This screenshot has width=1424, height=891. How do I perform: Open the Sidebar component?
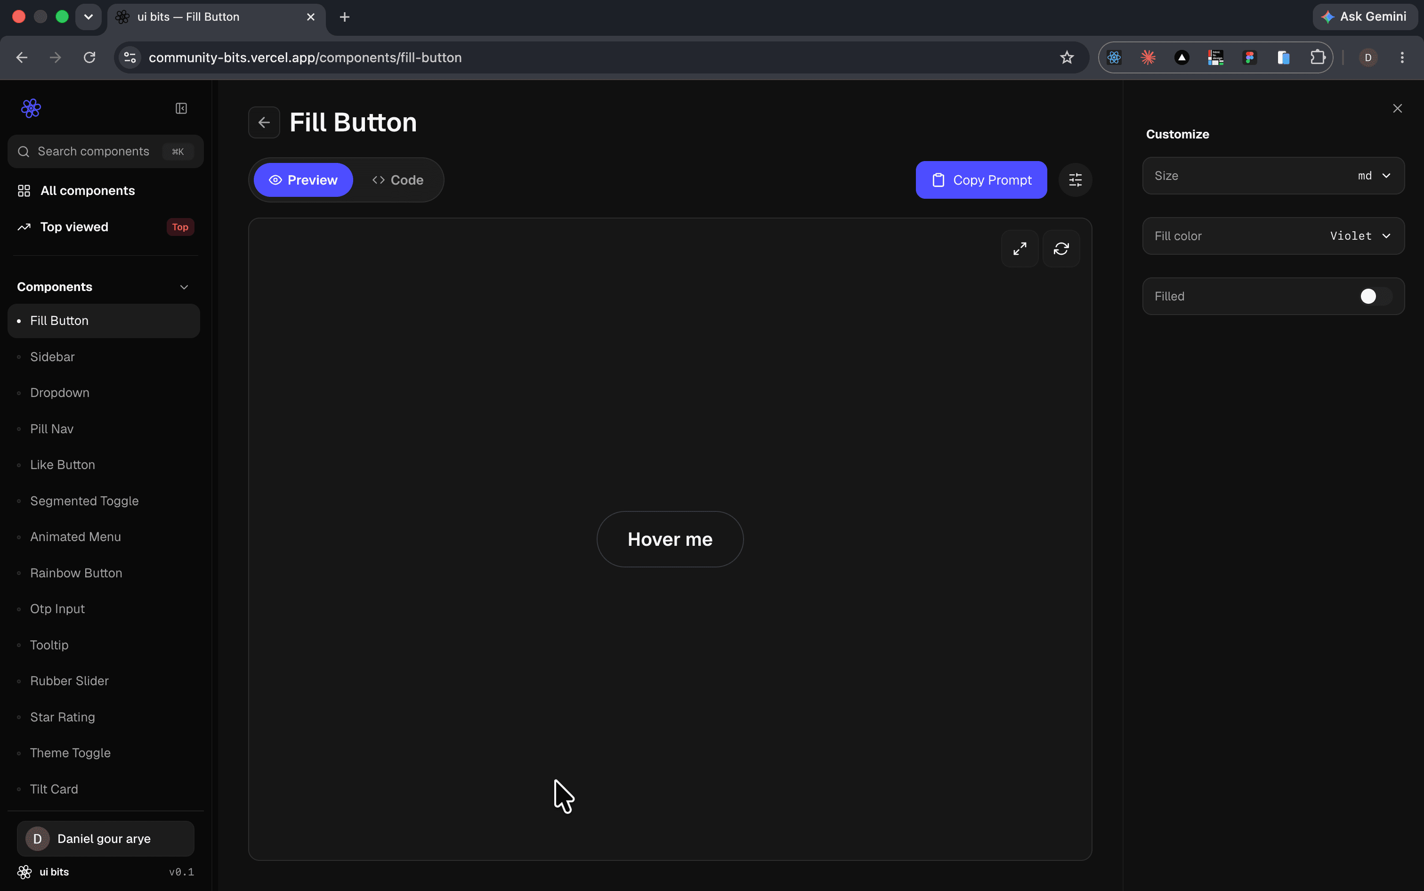point(104,357)
